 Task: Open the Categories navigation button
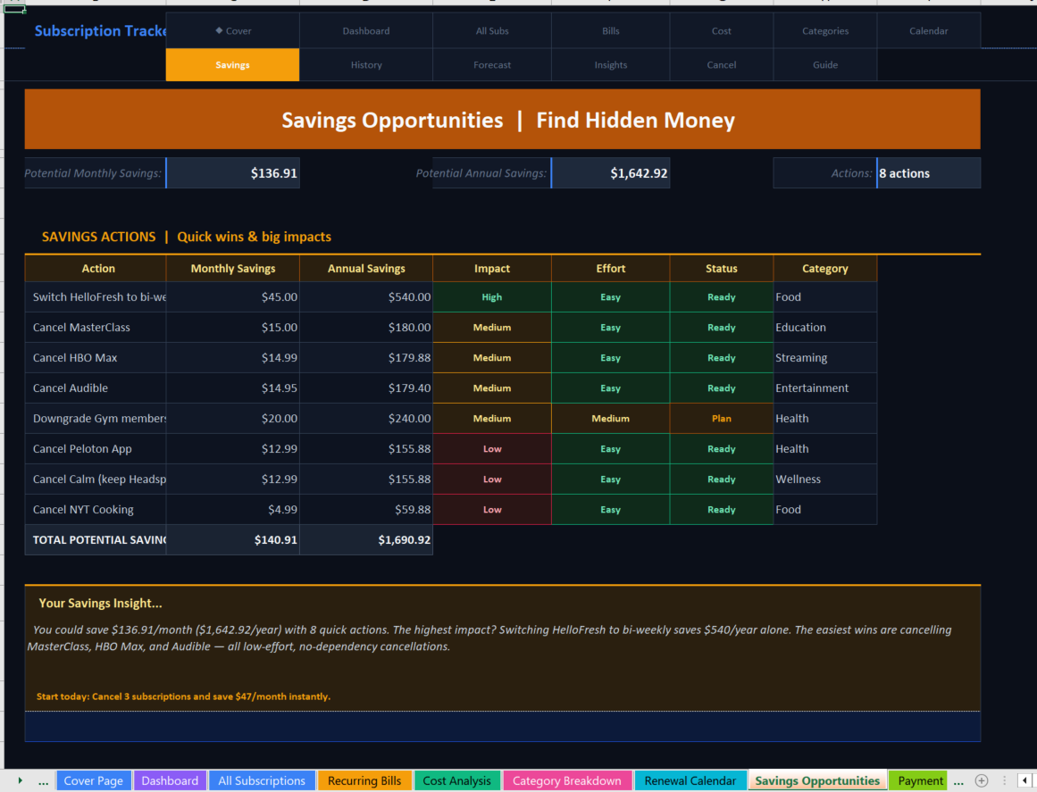pyautogui.click(x=825, y=30)
